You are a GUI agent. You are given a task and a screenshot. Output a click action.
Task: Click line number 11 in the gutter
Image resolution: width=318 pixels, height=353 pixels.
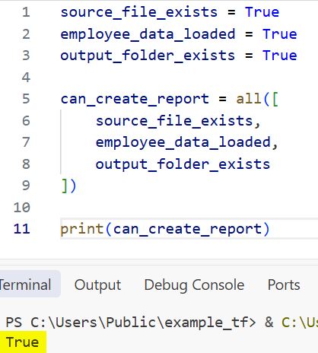tap(22, 228)
